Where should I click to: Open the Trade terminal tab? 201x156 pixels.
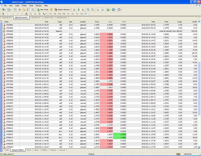(6, 150)
